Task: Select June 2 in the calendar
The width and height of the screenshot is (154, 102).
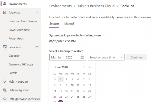Action: [66, 80]
